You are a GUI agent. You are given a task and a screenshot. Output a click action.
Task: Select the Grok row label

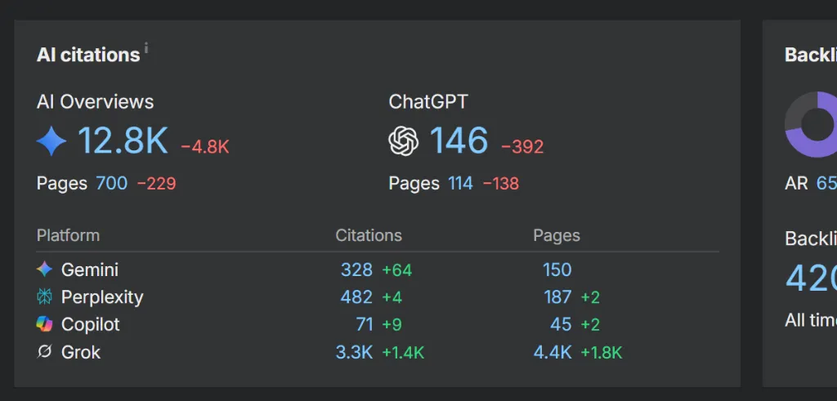[x=81, y=352]
